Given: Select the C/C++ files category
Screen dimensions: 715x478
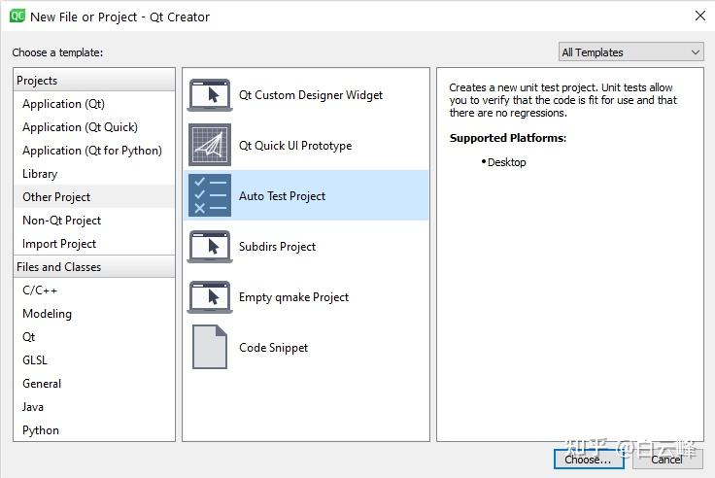Looking at the screenshot, I should (x=94, y=290).
